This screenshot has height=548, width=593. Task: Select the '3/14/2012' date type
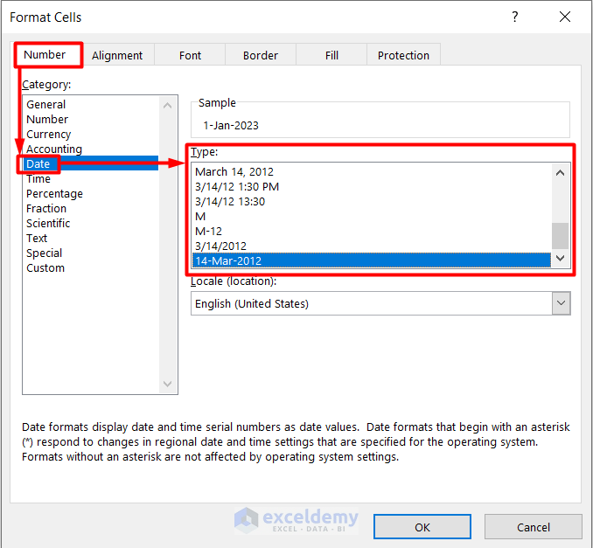372,246
